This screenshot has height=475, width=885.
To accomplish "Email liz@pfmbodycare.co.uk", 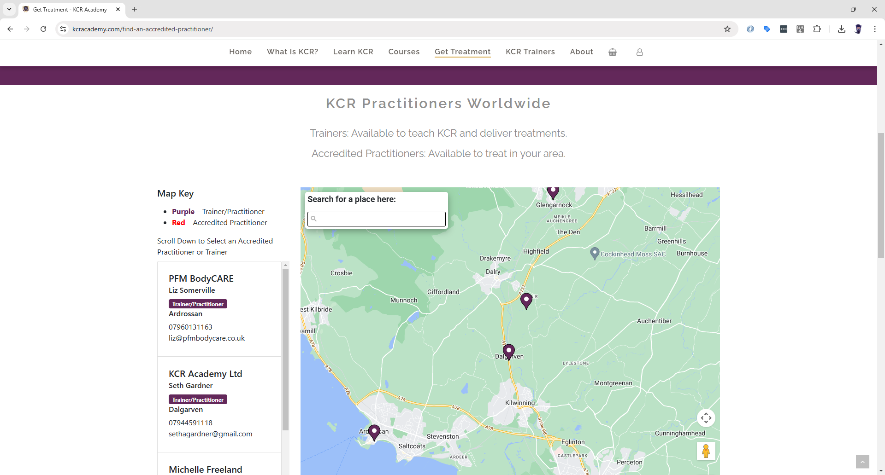I will [206, 338].
